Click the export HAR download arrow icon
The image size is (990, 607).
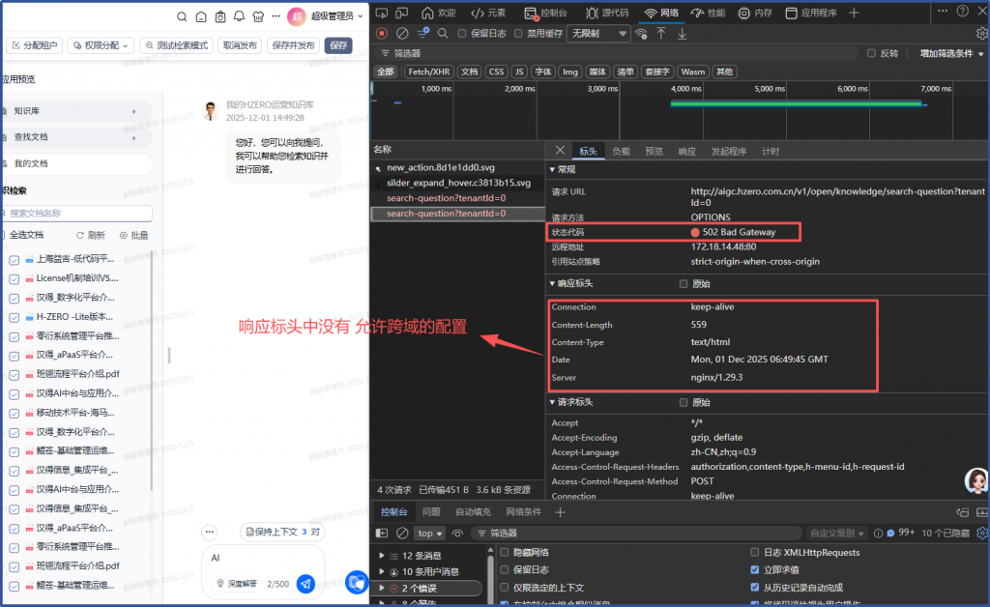click(682, 33)
